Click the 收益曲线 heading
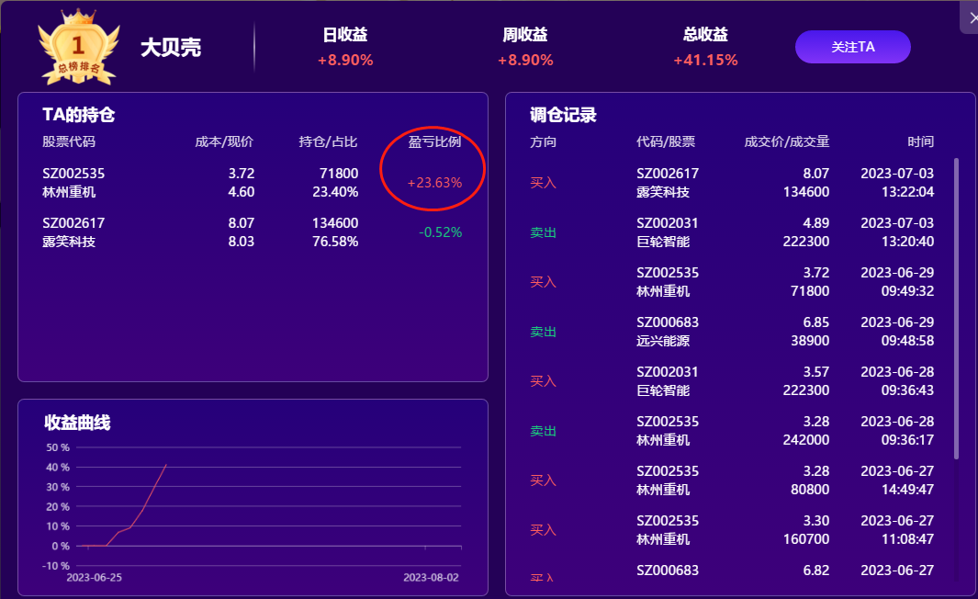The height and width of the screenshot is (599, 978). [x=77, y=423]
